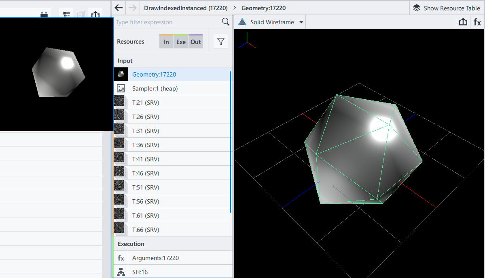Open the resource filter funnel icon
The image size is (485, 278).
click(x=220, y=42)
